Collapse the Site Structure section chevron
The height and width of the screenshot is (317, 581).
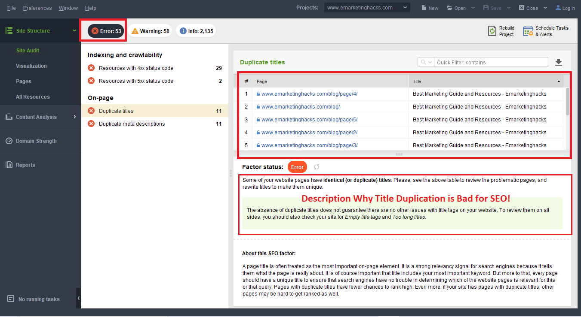coord(74,30)
